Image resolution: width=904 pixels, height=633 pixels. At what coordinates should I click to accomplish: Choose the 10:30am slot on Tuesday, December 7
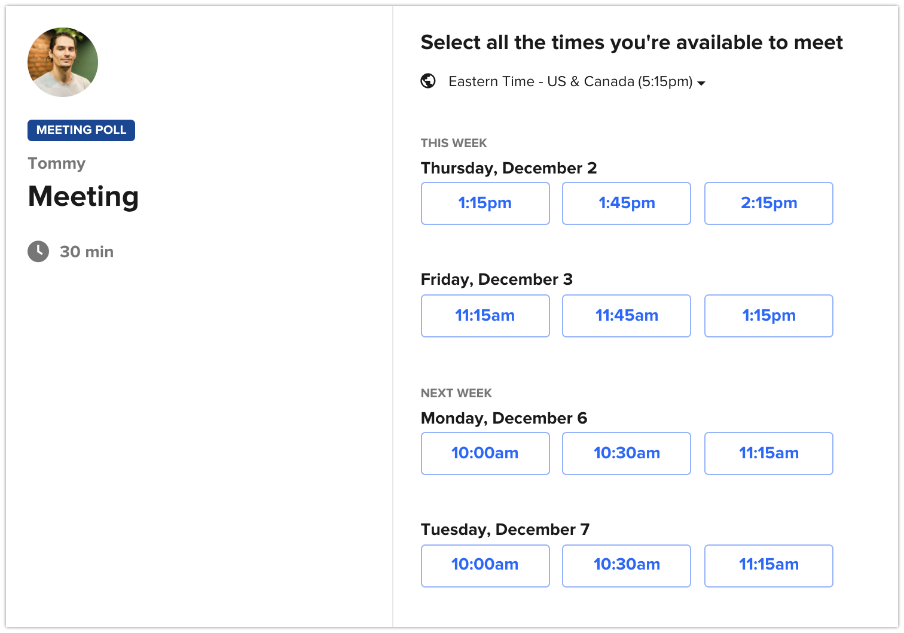click(626, 565)
